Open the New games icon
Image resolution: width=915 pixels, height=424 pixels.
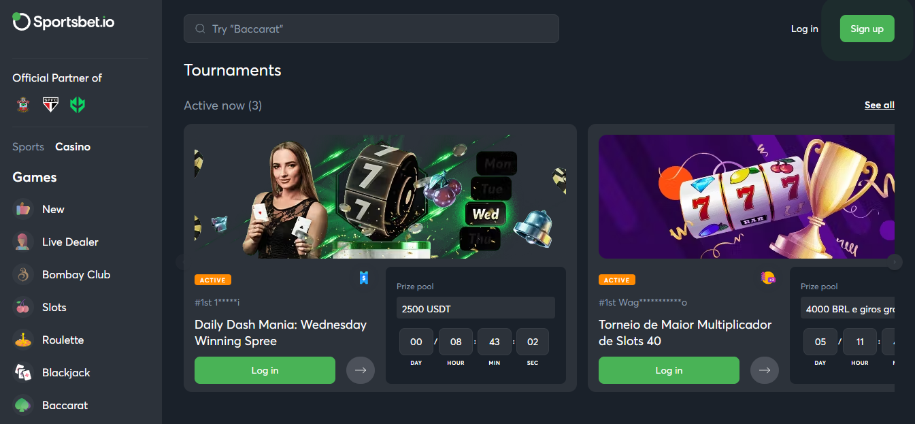pos(23,210)
